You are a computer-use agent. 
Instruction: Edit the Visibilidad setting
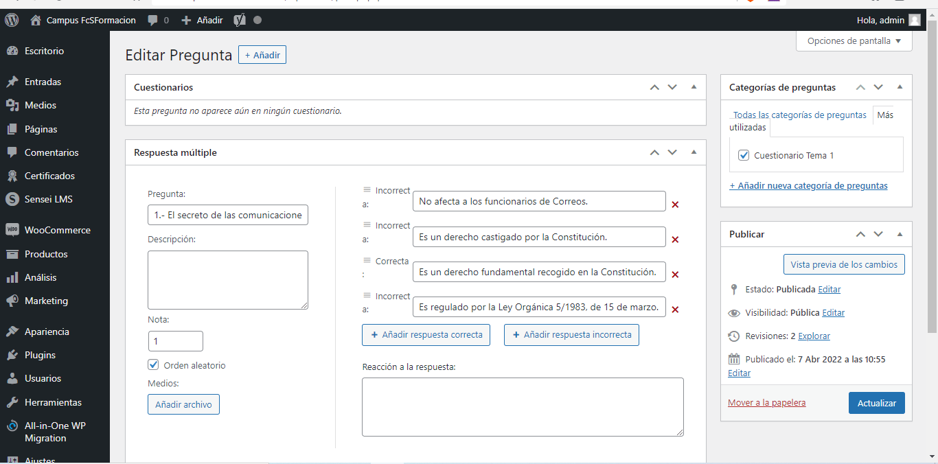[x=834, y=313]
